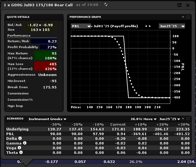Screen dimensions: 196x167
Task: Open the Jun25 '25 graph date dropdown
Action: pyautogui.click(x=172, y=26)
